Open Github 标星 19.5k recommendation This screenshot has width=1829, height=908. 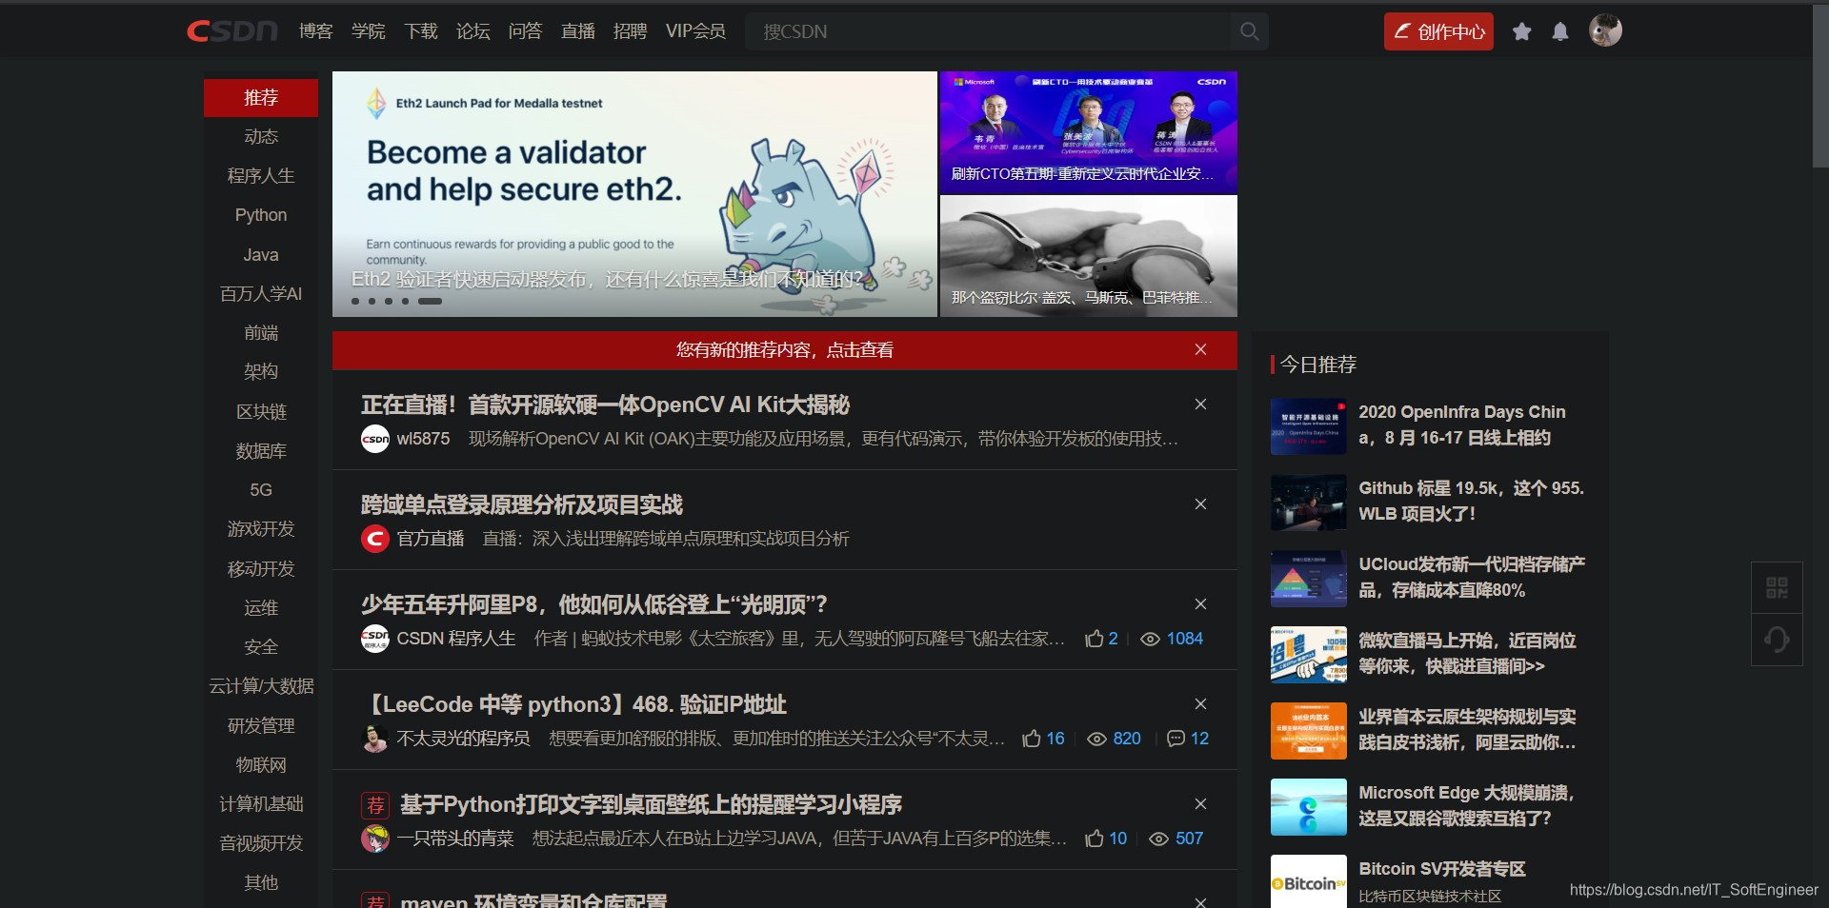pos(1471,501)
